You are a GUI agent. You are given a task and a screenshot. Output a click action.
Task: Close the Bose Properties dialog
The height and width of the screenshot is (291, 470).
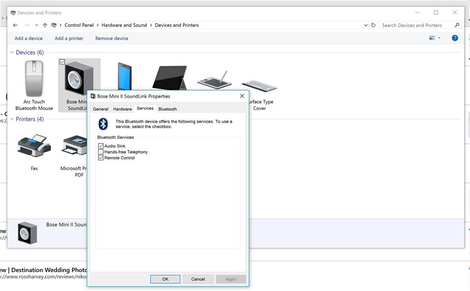[x=242, y=96]
